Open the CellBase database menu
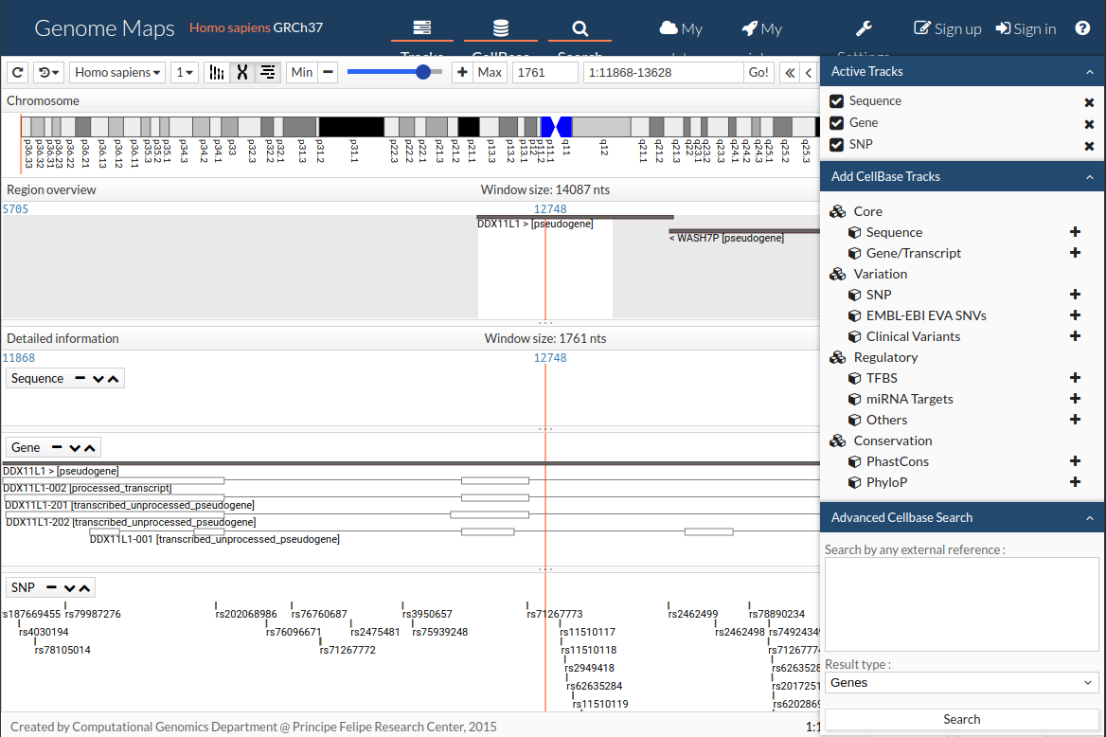Image resolution: width=1106 pixels, height=737 pixels. click(x=501, y=28)
